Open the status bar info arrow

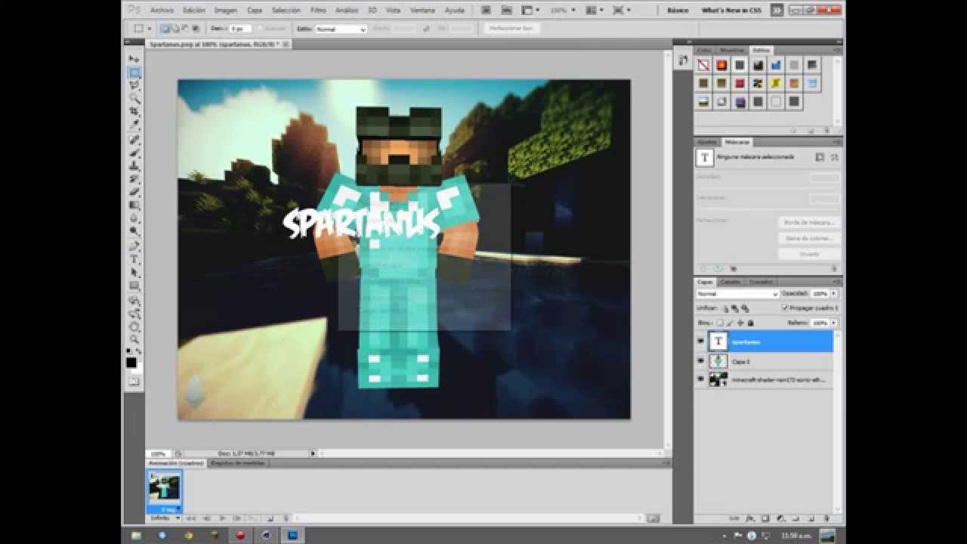point(313,453)
